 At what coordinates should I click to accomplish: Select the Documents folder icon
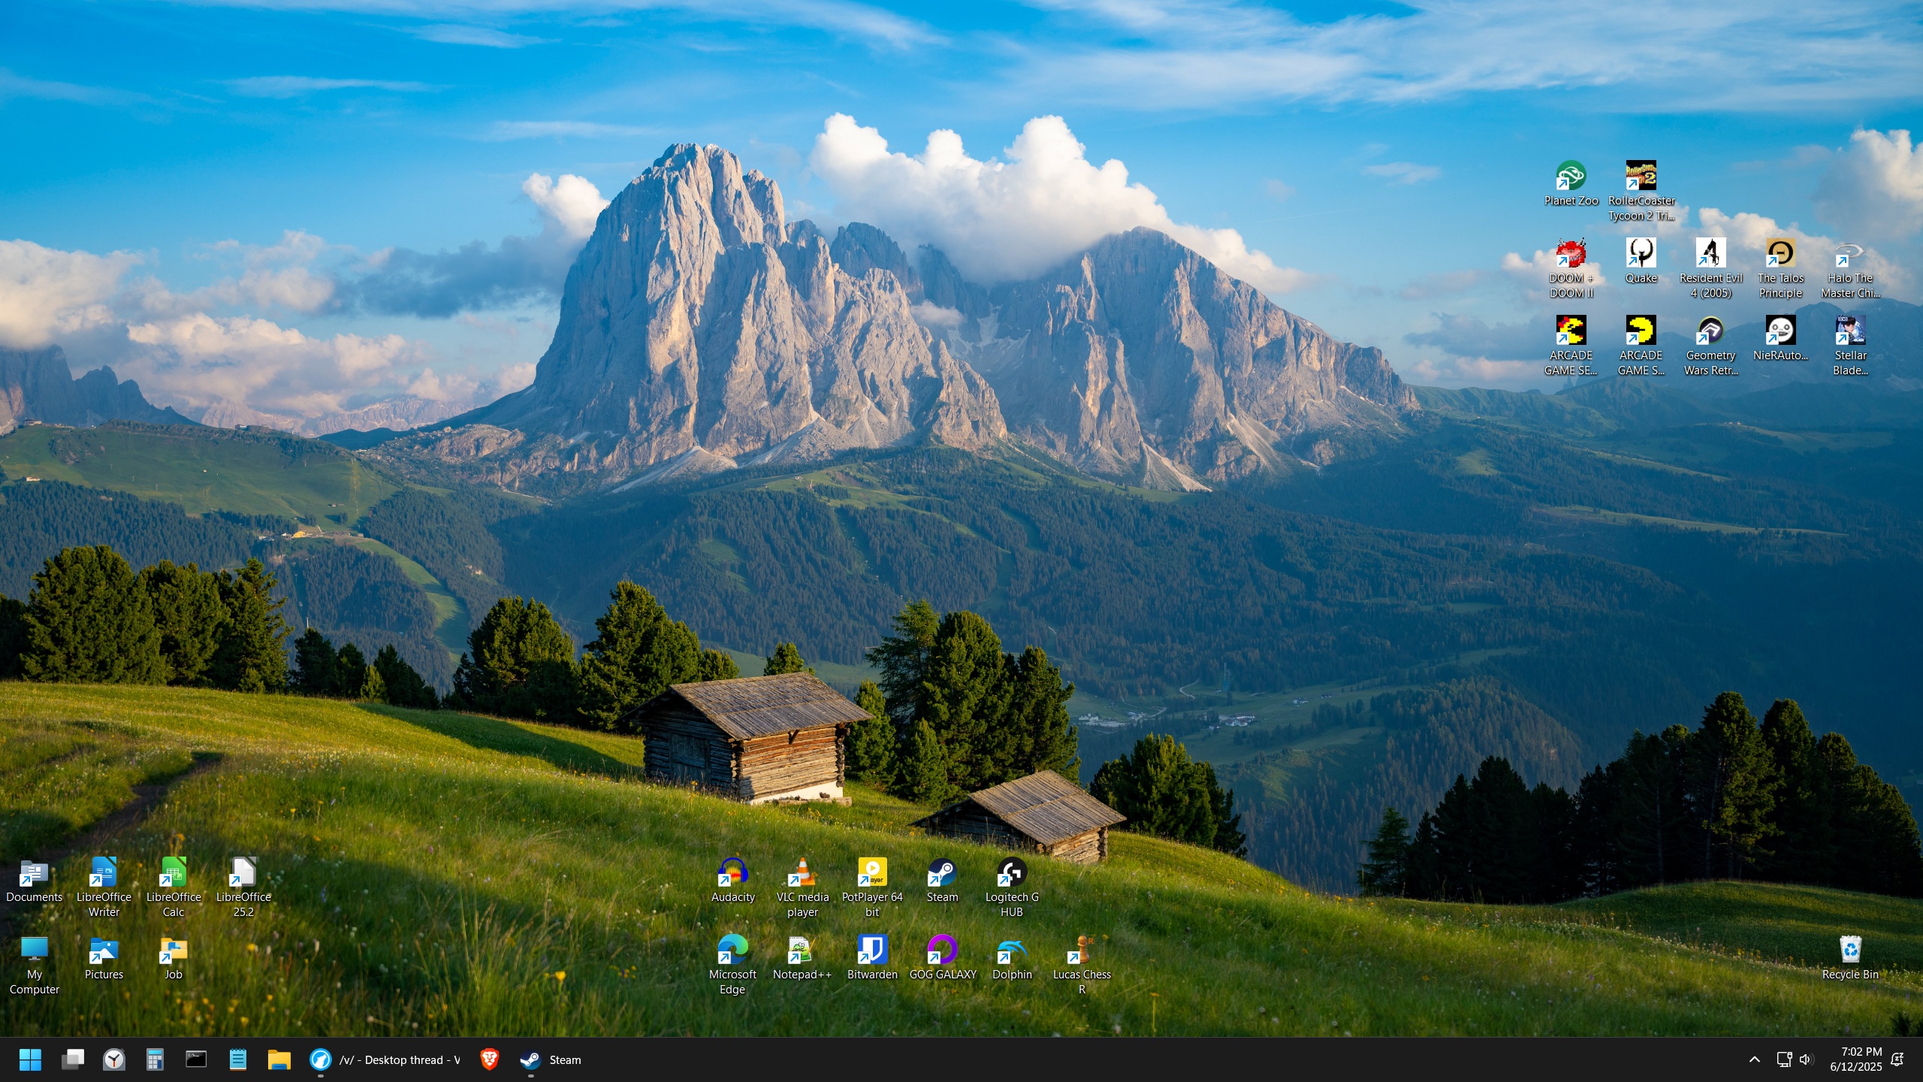click(x=34, y=880)
